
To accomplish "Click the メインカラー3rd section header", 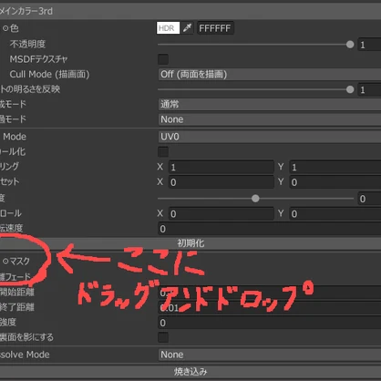I will click(x=190, y=11).
